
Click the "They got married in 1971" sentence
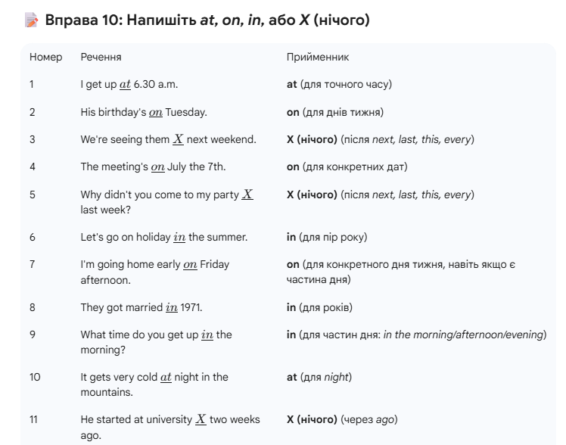[141, 307]
